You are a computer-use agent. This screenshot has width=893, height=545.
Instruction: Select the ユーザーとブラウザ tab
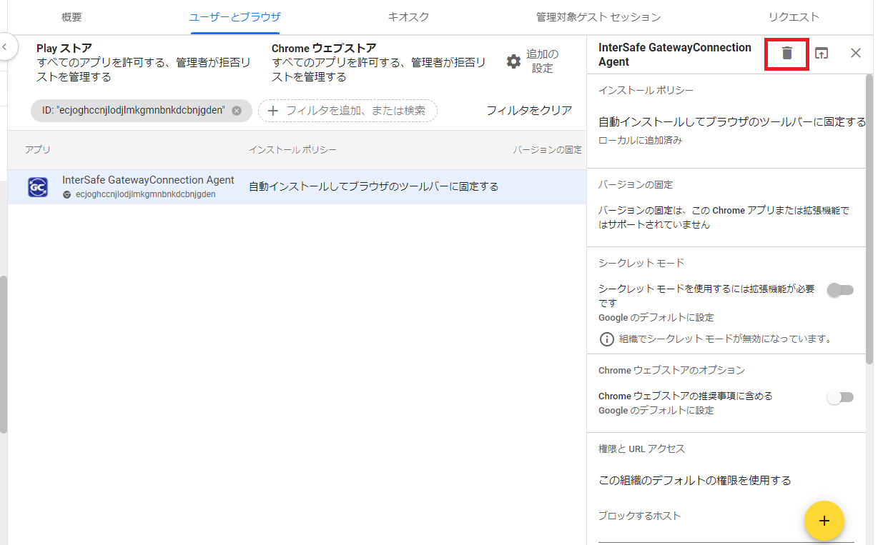point(235,17)
